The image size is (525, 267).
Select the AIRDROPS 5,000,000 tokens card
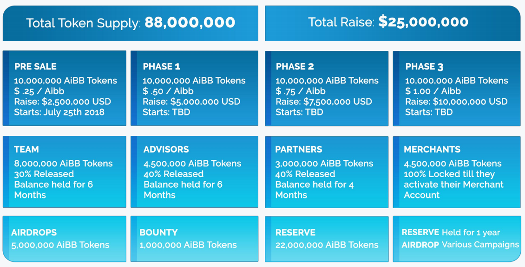click(64, 239)
